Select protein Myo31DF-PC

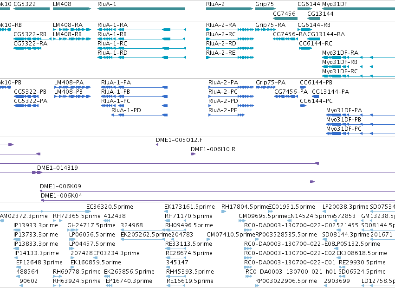(361, 134)
